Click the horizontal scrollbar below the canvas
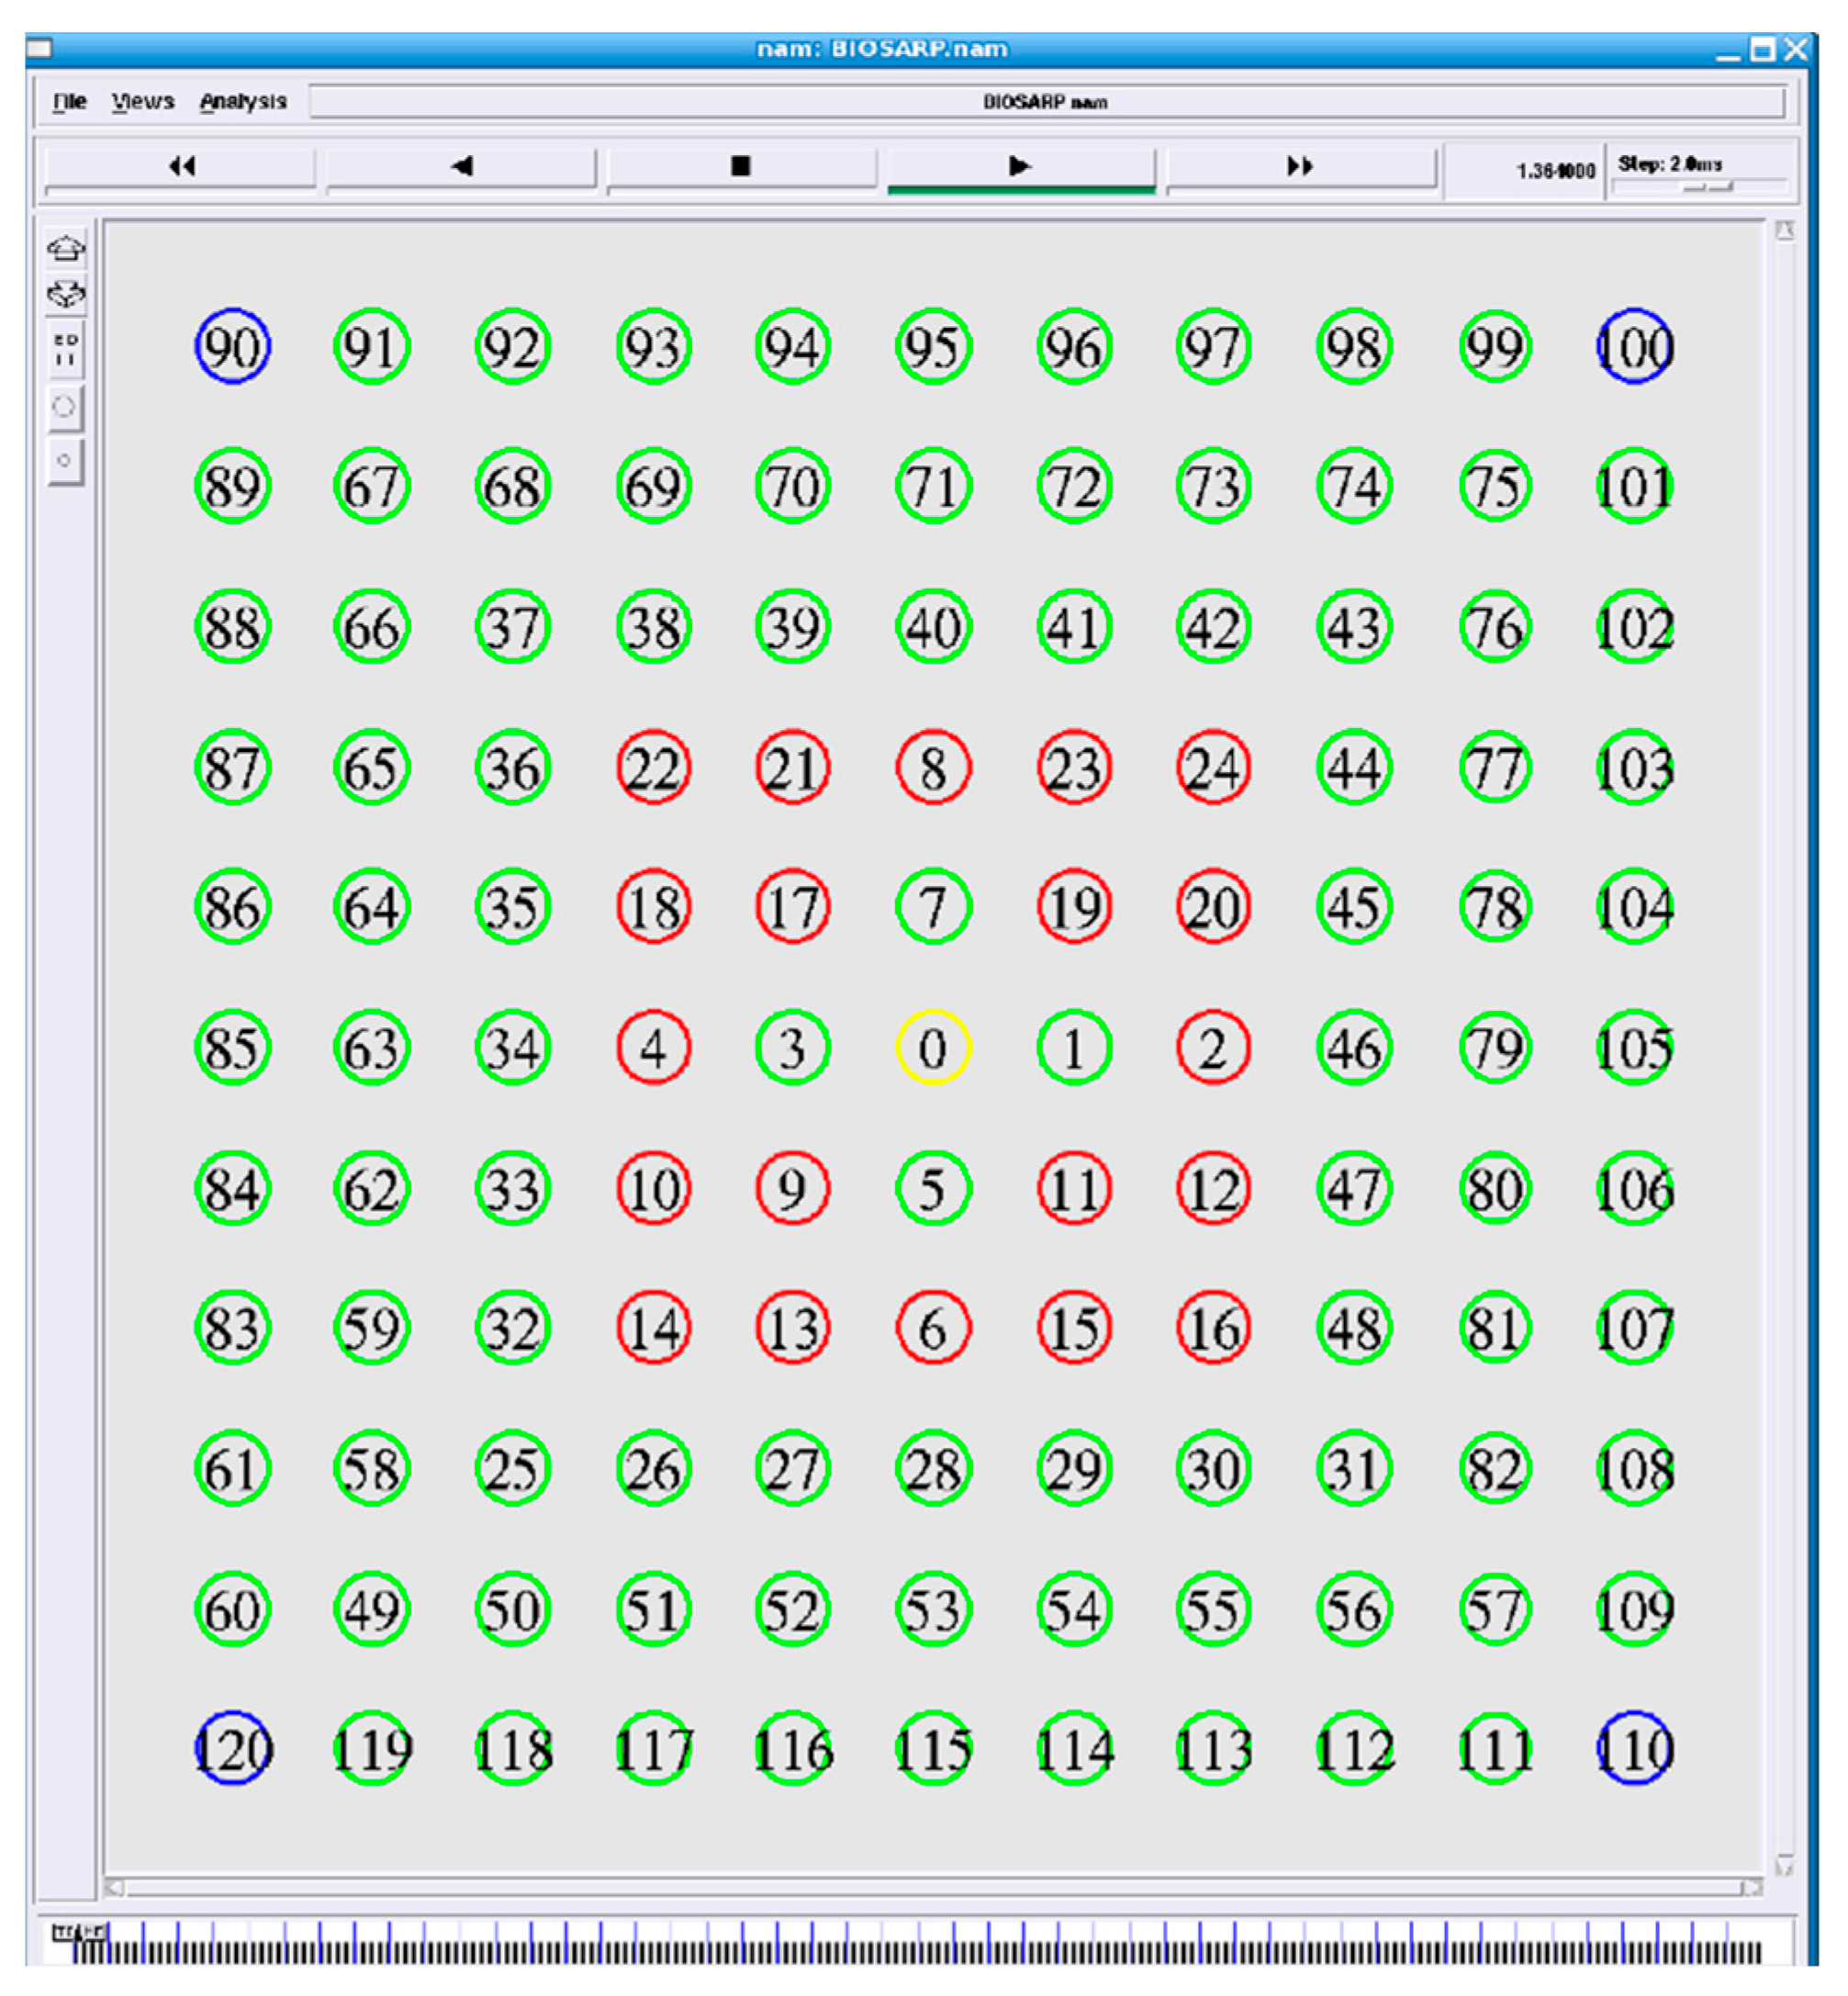The width and height of the screenshot is (1848, 1996). 930,1888
